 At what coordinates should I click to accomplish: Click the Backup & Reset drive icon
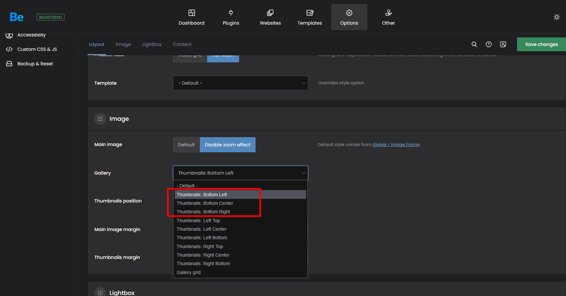pos(9,64)
